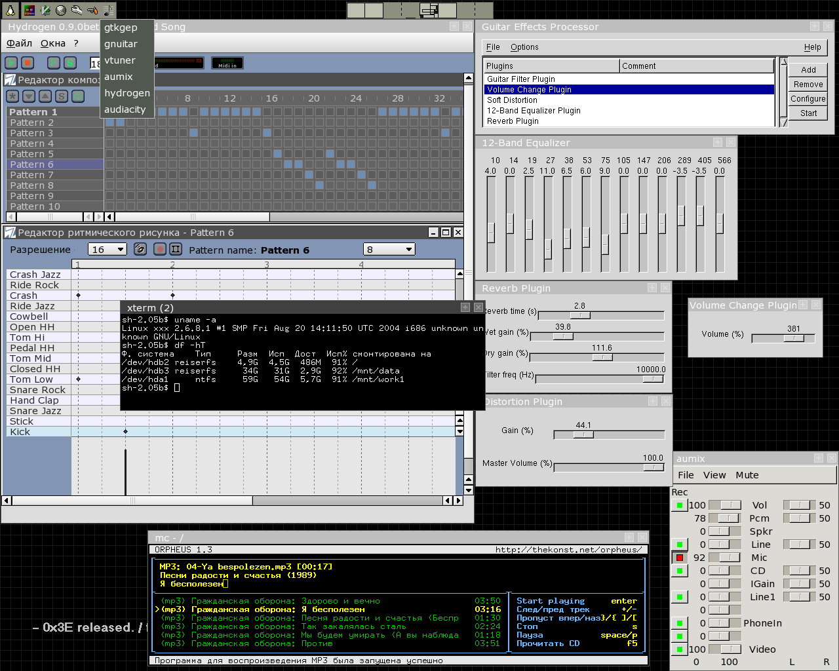This screenshot has width=839, height=671.
Task: Move pattern down in song editor
Action: 29,96
